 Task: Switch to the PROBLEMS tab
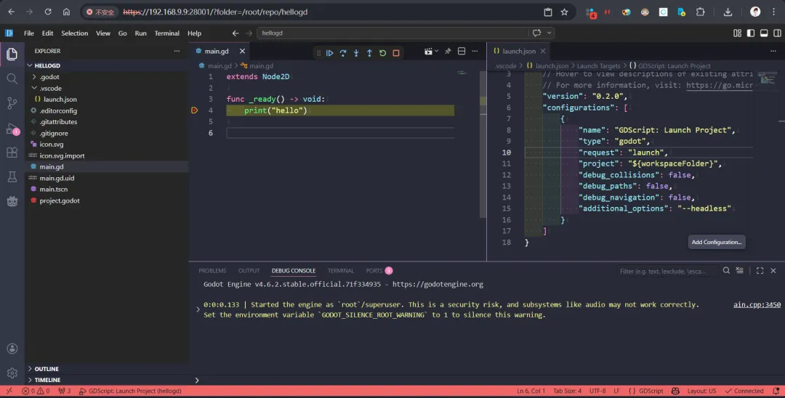pyautogui.click(x=212, y=271)
